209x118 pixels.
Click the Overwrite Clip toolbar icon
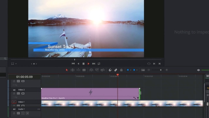click(x=97, y=70)
